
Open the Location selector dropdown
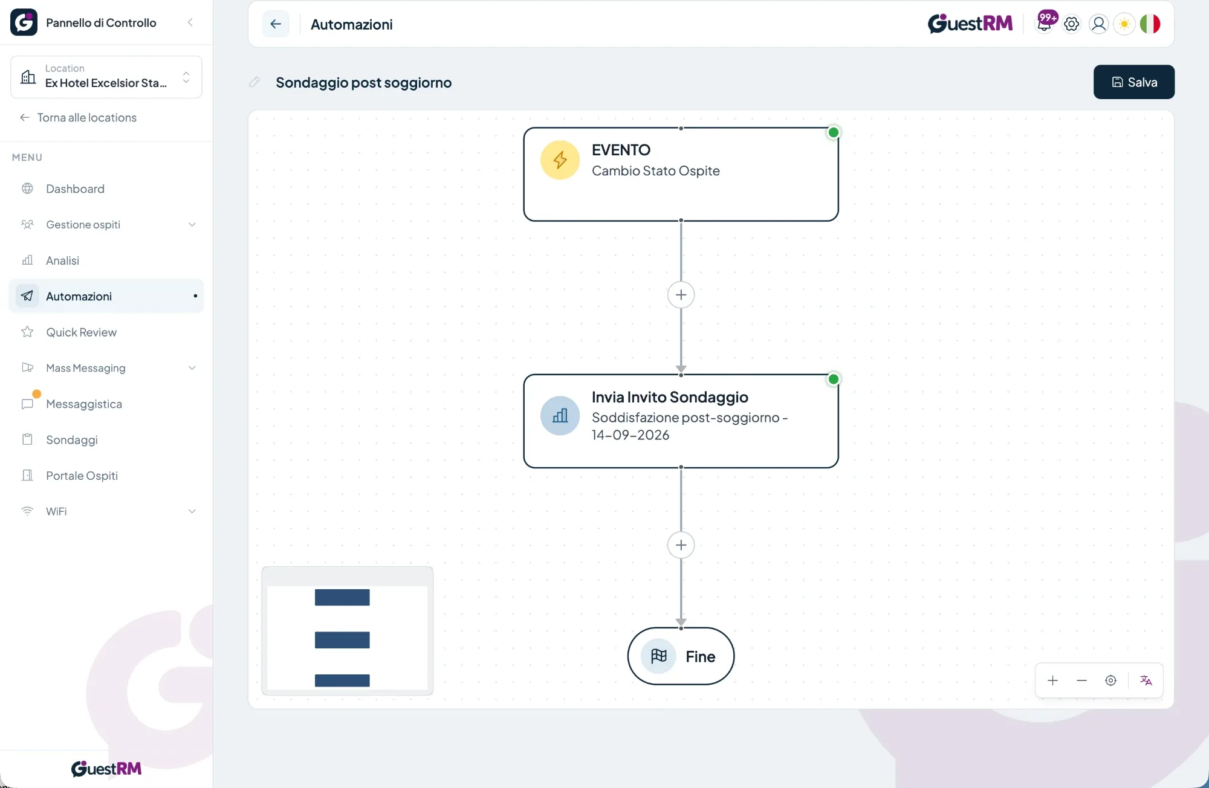tap(106, 77)
